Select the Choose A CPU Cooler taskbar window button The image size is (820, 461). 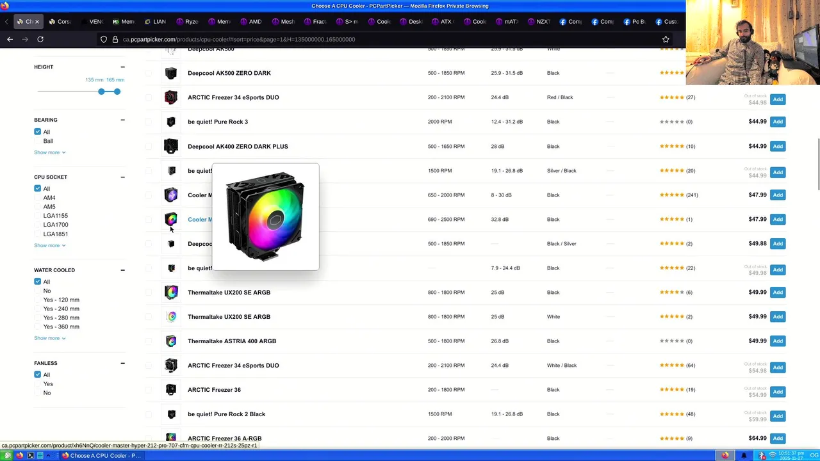click(x=102, y=456)
